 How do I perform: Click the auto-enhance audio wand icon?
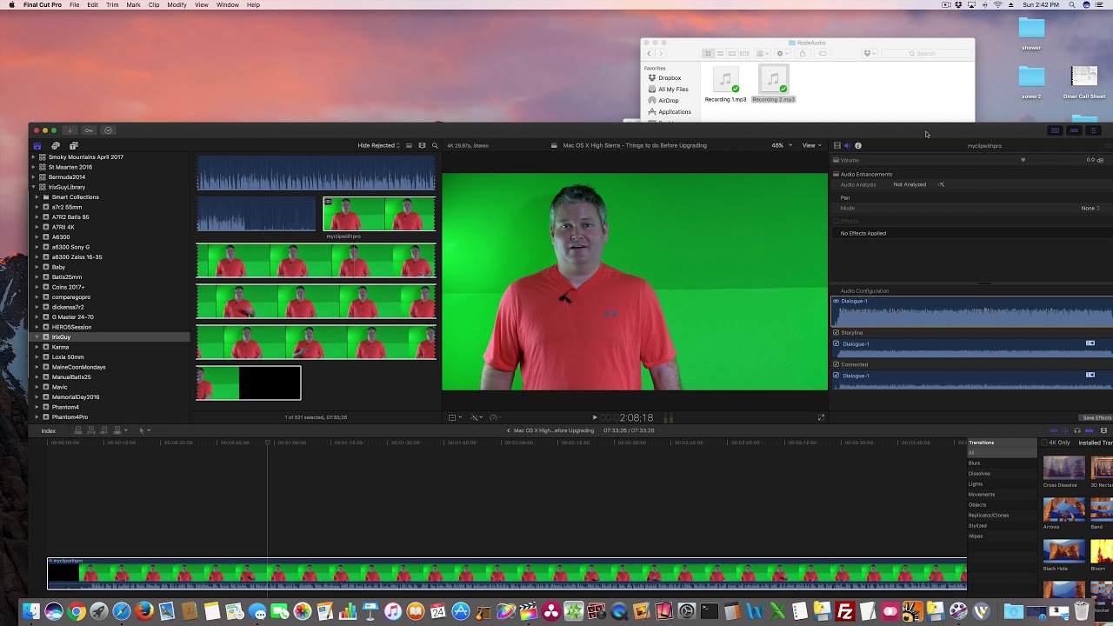coord(941,184)
